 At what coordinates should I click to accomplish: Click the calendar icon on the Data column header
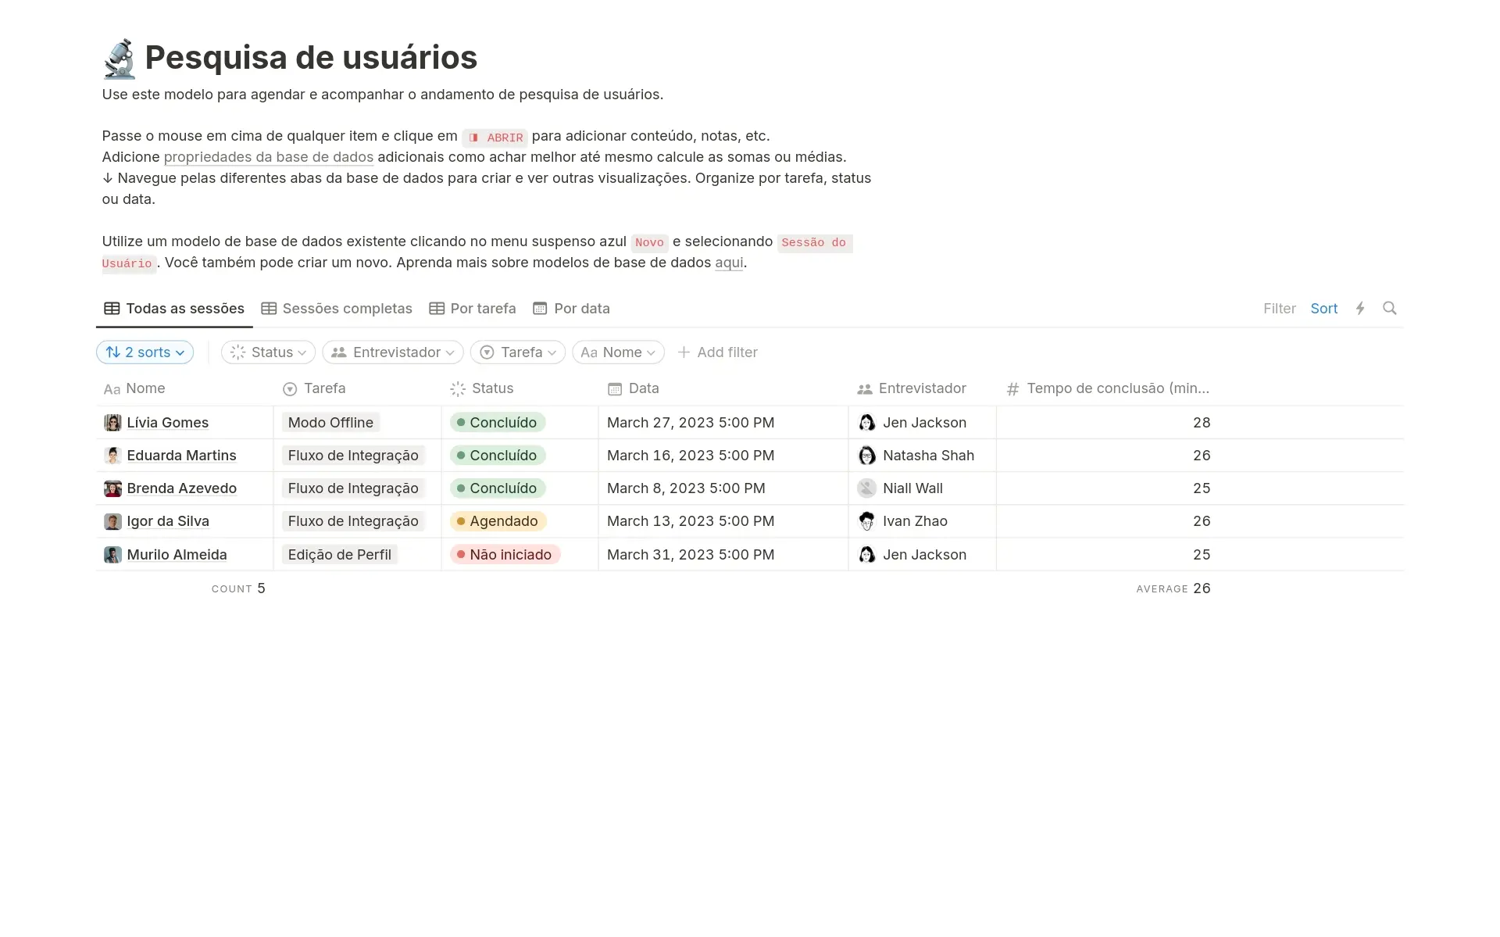pyautogui.click(x=615, y=388)
